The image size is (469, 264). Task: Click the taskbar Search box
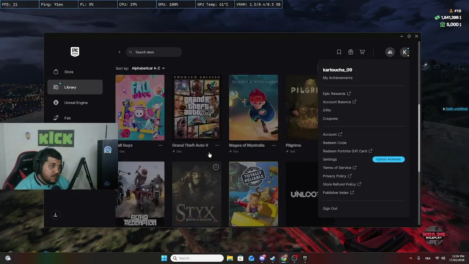[197, 258]
